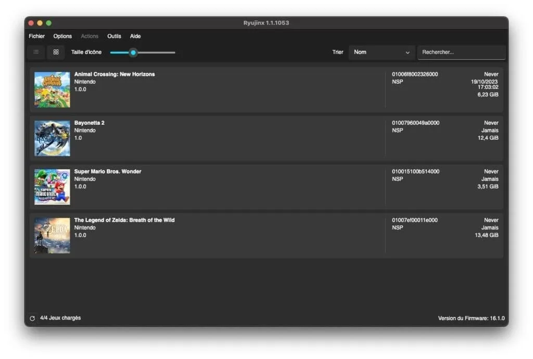Viewport: 533px width, 359px height.
Task: Click the green maximize window button
Action: (49, 23)
